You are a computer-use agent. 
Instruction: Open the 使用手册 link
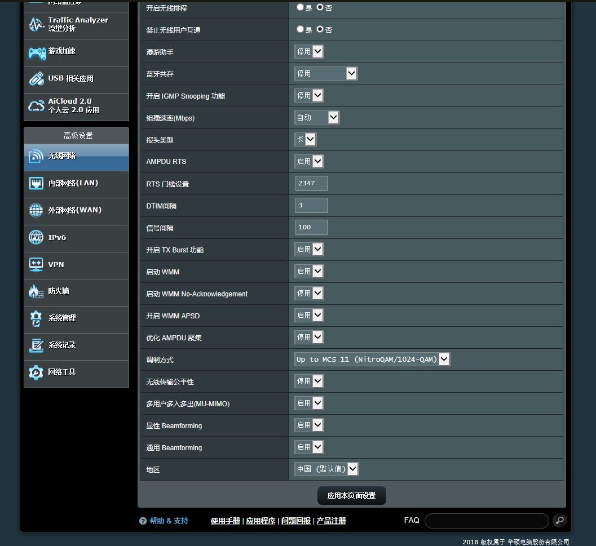[x=226, y=521]
